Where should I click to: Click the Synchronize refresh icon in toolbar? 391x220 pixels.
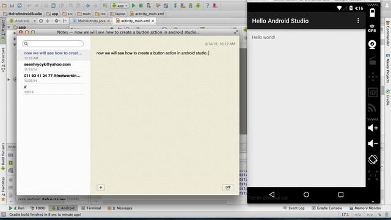(20, 5)
